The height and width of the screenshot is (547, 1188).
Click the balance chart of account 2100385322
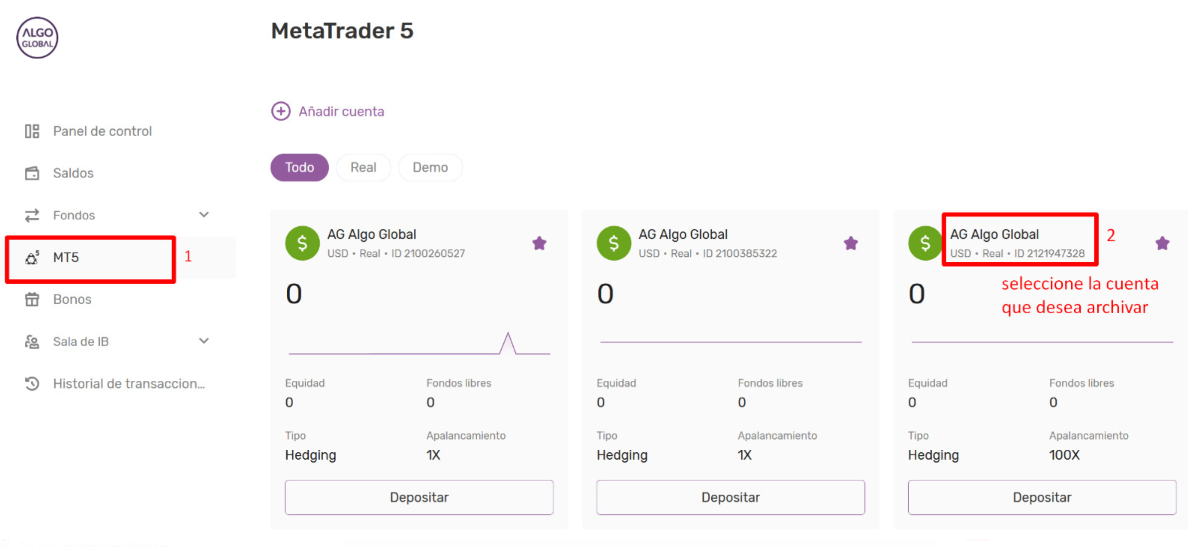point(731,342)
